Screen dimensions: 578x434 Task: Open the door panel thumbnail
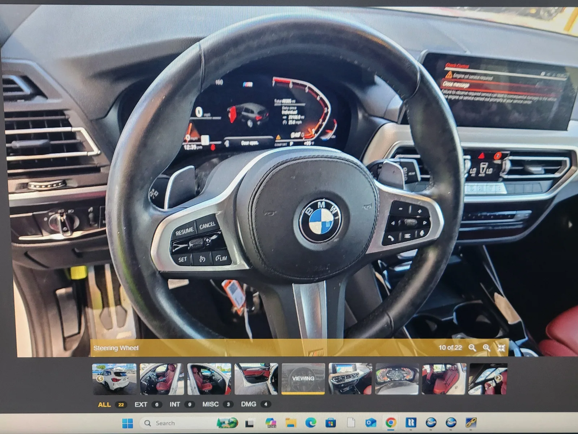coord(256,379)
